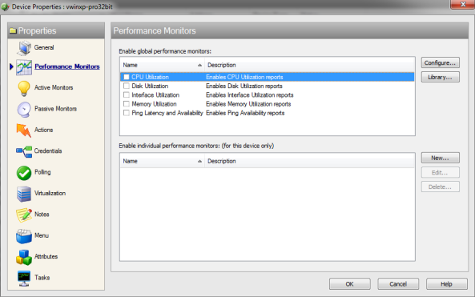Viewport: 475px width, 297px height.
Task: Click the Properties folder icon in sidebar header
Action: tap(13, 31)
